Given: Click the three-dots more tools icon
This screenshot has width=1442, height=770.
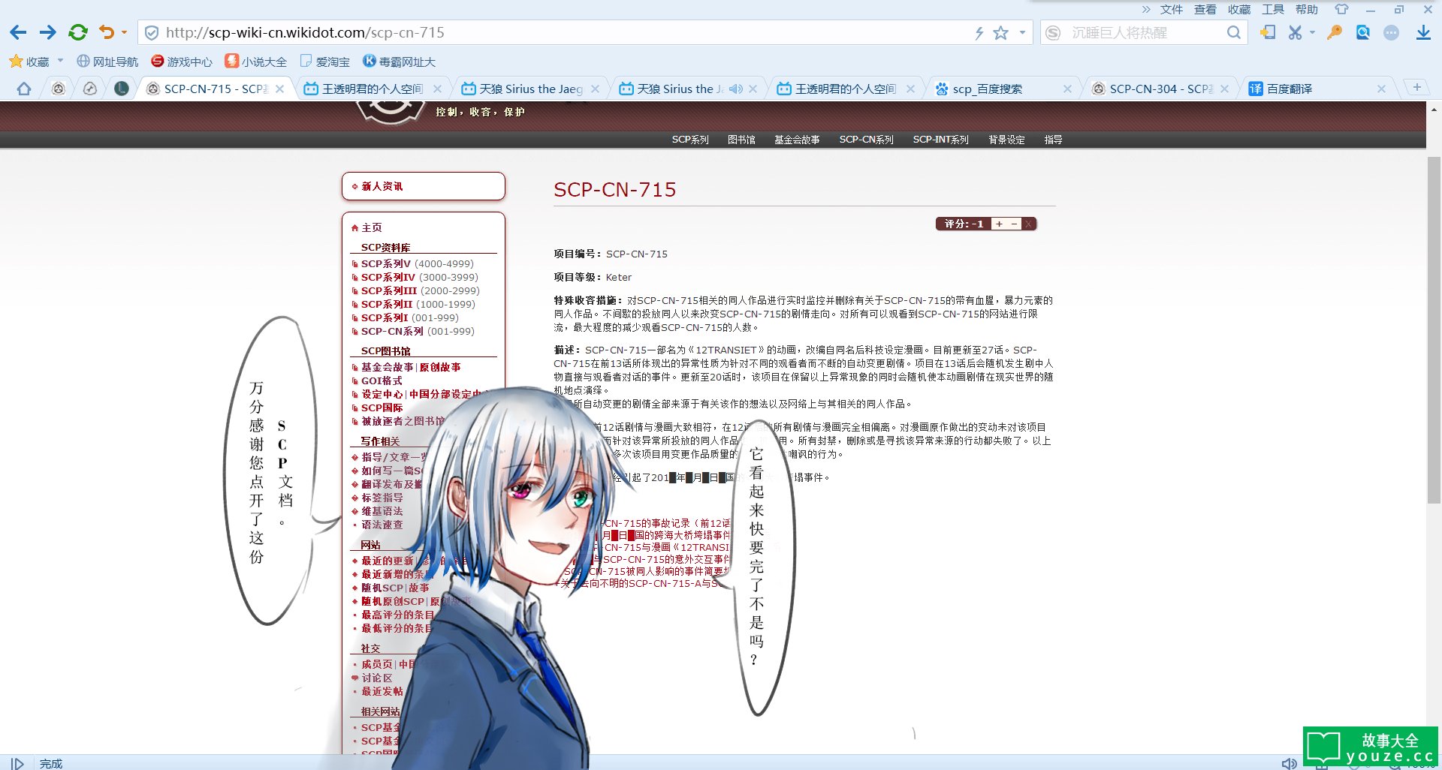Looking at the screenshot, I should click(x=1392, y=32).
